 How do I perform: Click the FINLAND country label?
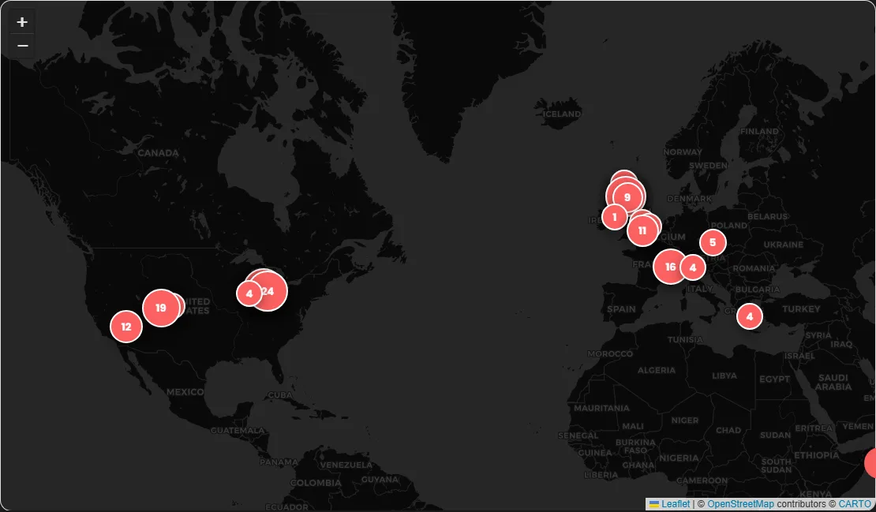[x=758, y=131]
